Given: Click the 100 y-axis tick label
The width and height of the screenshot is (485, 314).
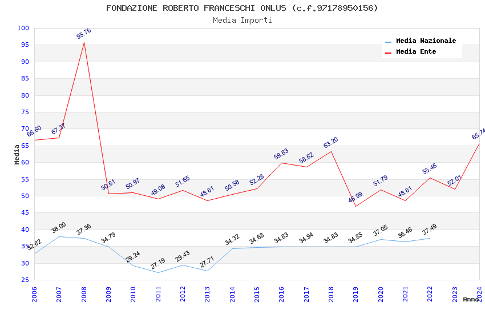Looking at the screenshot, I should [23, 28].
